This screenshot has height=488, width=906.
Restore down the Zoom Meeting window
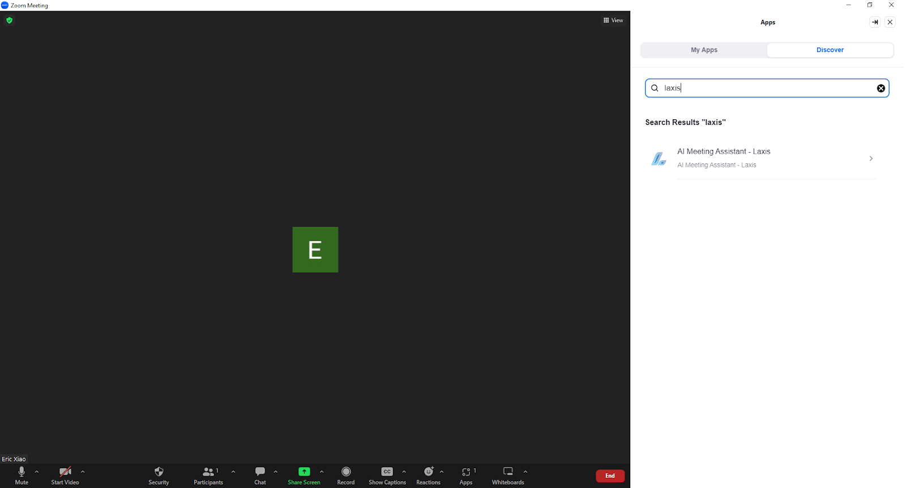[870, 5]
